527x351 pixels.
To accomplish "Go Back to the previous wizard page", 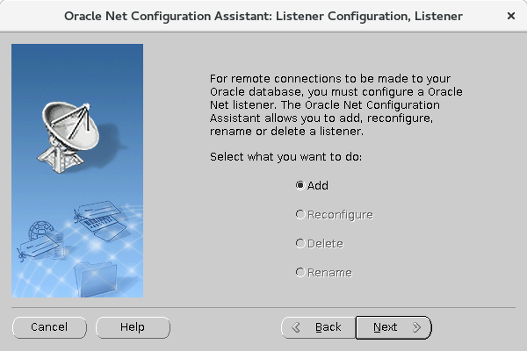I will tap(318, 327).
